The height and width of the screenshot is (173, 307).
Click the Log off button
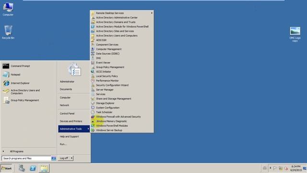click(64, 158)
